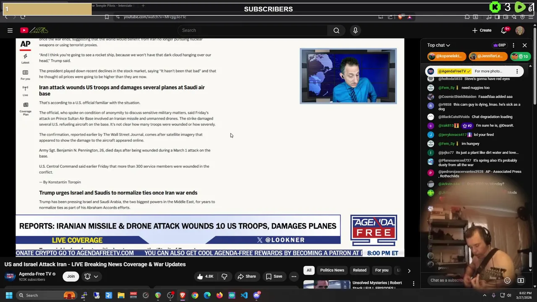The width and height of the screenshot is (537, 302).
Task: Launch Brave browser from the taskbar
Action: (182, 295)
